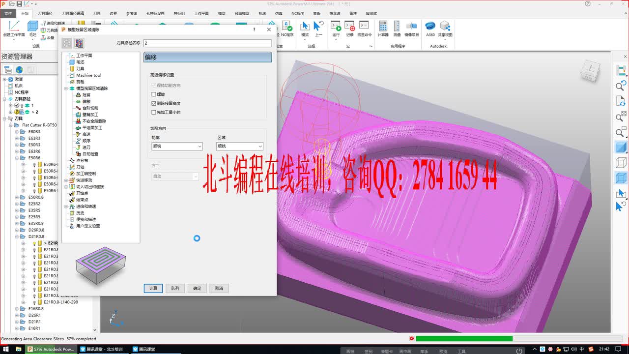Start macro recording with 记录 icon
Image resolution: width=629 pixels, height=354 pixels.
coord(350,29)
